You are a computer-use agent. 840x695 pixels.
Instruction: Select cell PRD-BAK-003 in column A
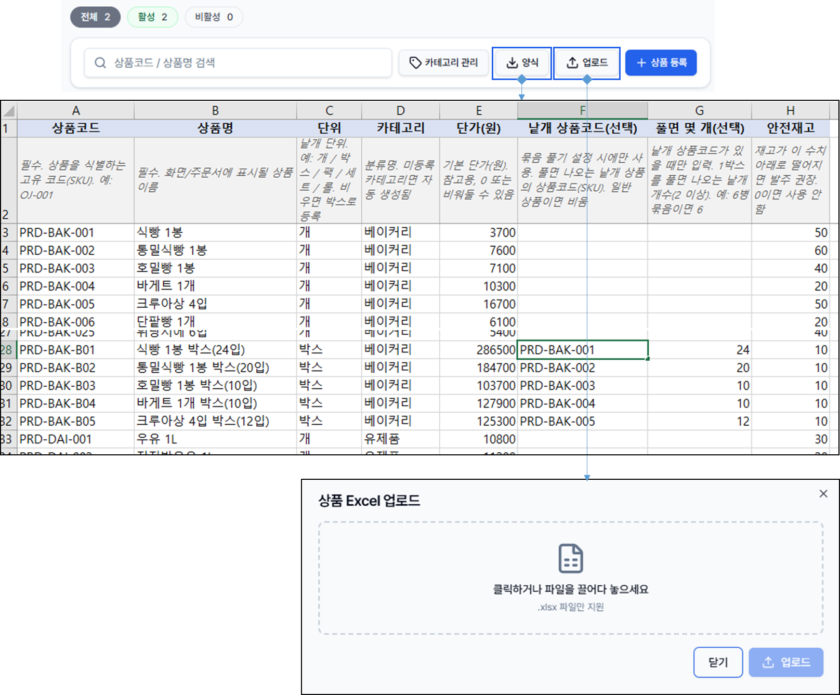pos(76,268)
